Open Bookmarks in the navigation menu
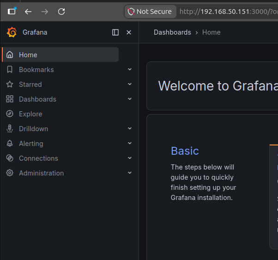 click(x=36, y=70)
